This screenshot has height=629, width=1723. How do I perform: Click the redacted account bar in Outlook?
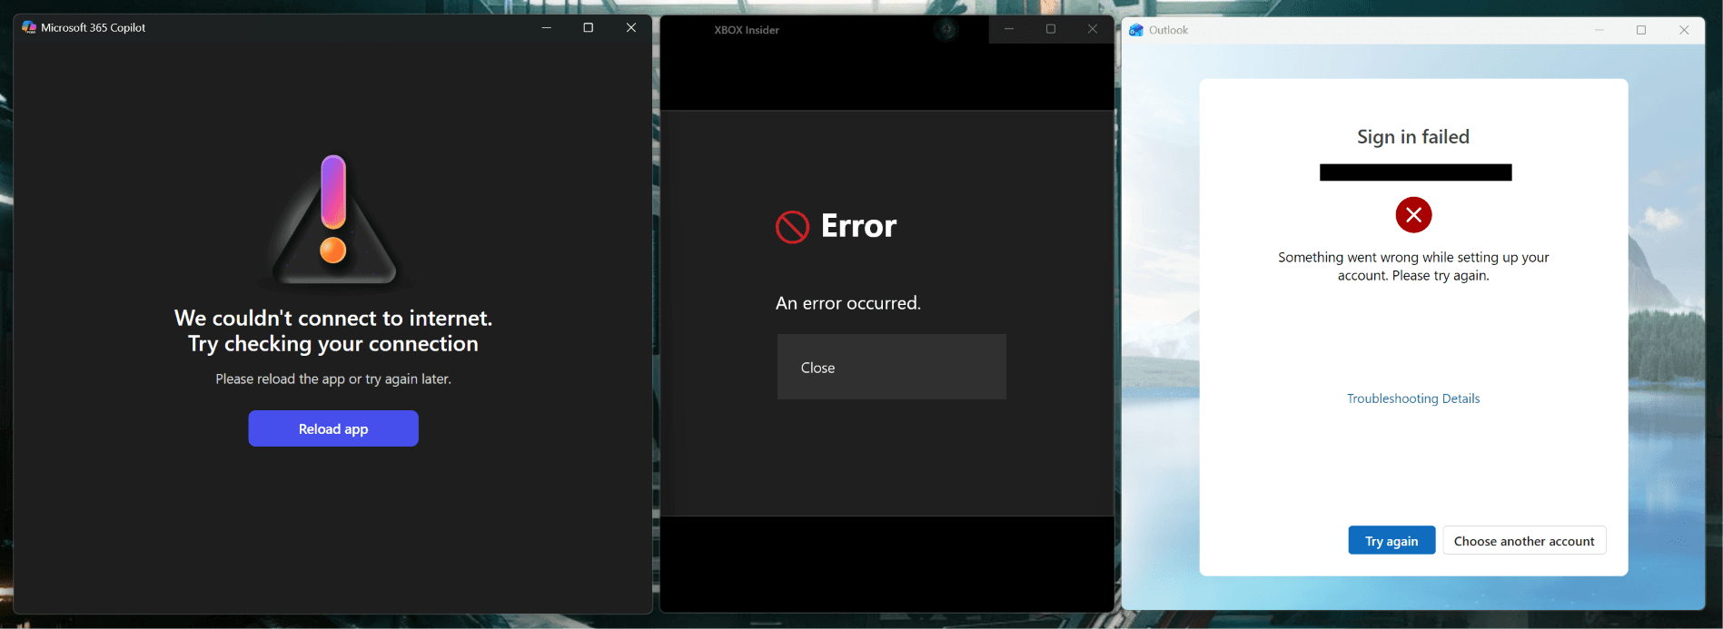click(1415, 172)
